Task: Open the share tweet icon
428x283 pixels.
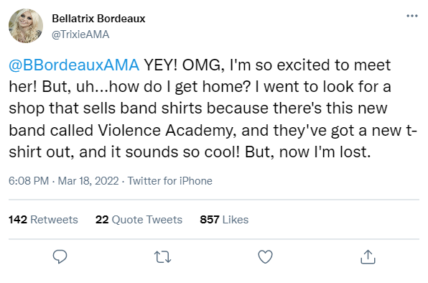Action: (x=368, y=256)
